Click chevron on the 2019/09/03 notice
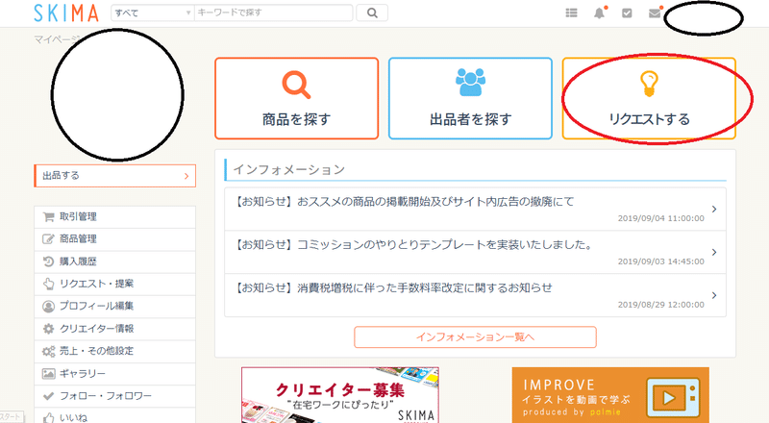Screen dimensions: 769x423 coord(714,252)
